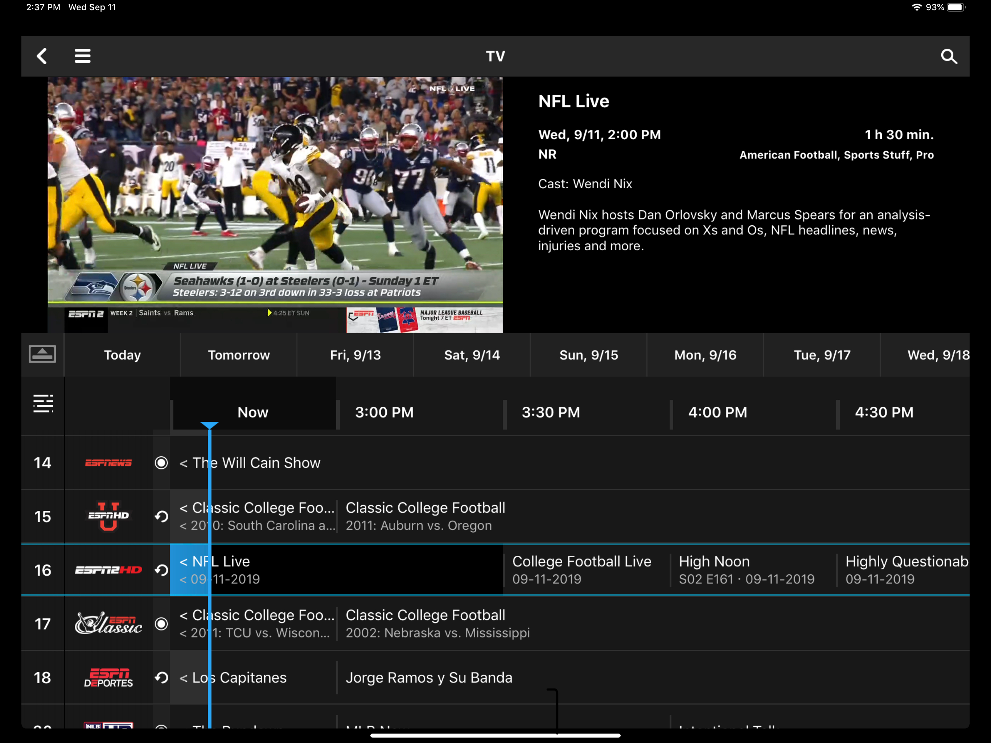991x743 pixels.
Task: Select ESPN2 HD channel logo
Action: (x=108, y=570)
